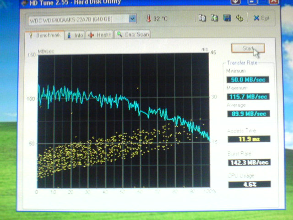This screenshot has height=220, width=293.
Task: Click the Maximum 115.7 MB/sec value field
Action: coord(248,97)
